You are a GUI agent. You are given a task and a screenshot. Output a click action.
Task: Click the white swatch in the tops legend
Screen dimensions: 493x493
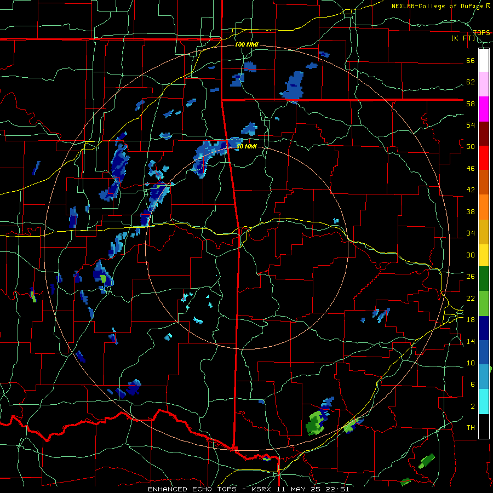(x=484, y=60)
